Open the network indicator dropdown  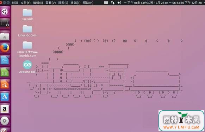click(x=113, y=2)
